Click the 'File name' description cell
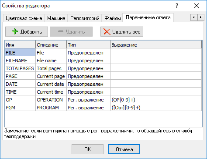Viewport: 207px width, 159px height. point(51,60)
